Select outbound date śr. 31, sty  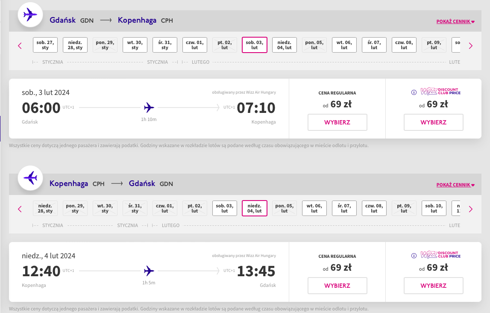(165, 45)
